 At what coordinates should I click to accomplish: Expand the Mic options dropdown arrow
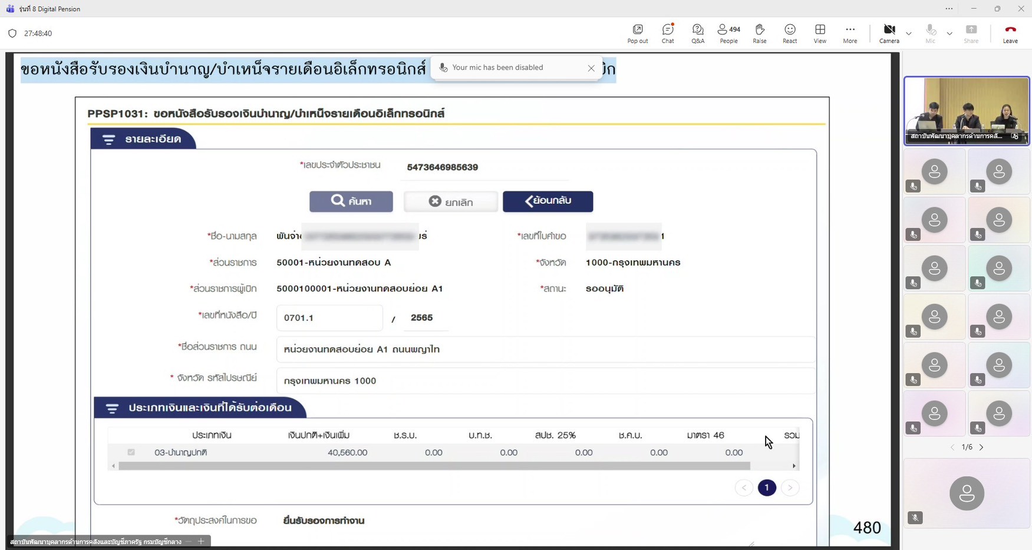click(x=949, y=34)
